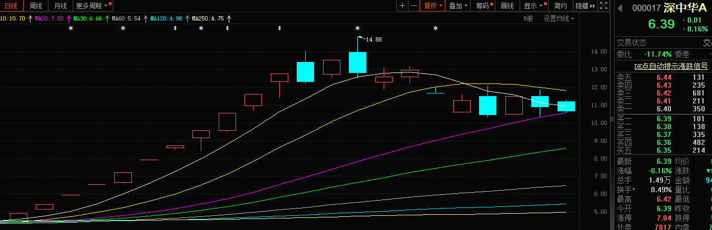Click the star marker above the 14.88 peak
Image resolution: width=712 pixels, height=230 pixels.
(357, 28)
